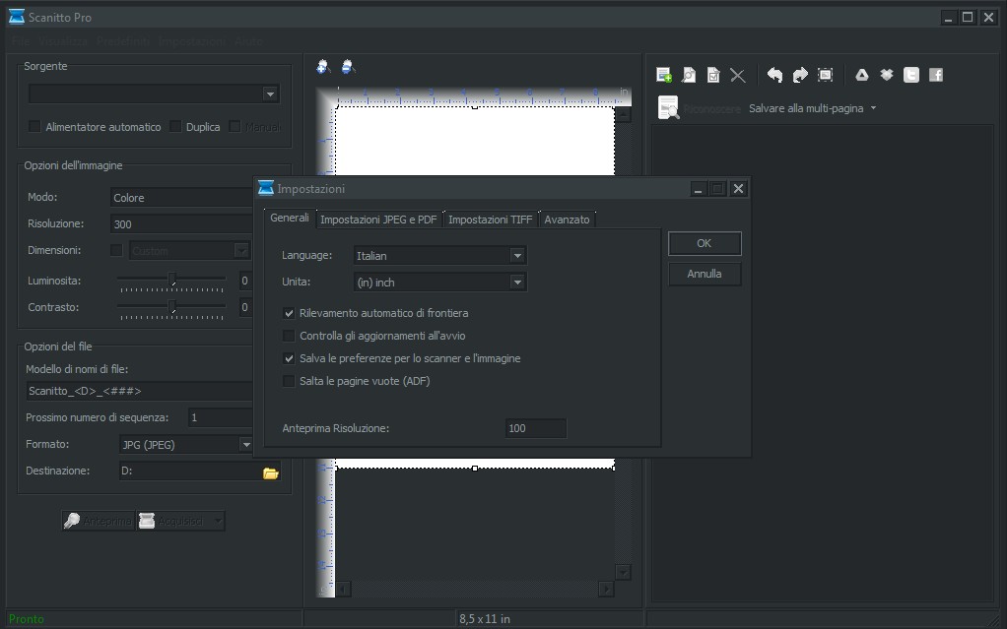Open the Predefiniti menu

[x=122, y=41]
